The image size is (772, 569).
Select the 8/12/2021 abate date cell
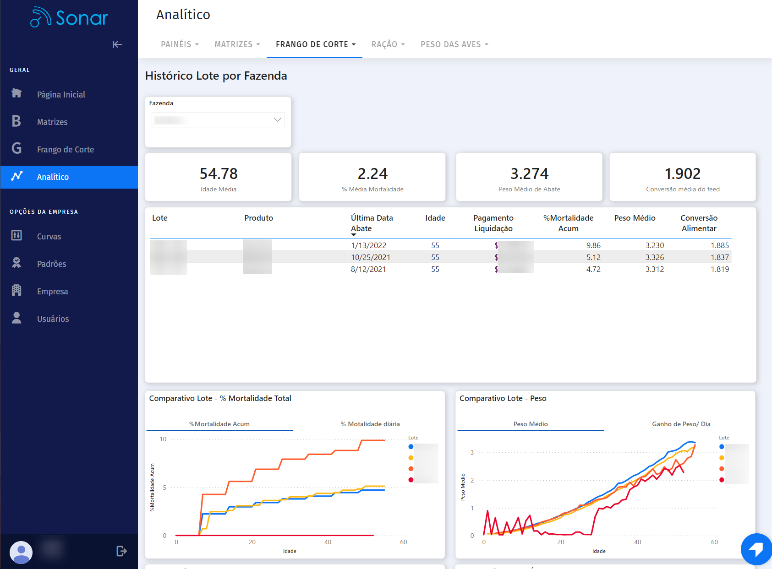click(368, 269)
